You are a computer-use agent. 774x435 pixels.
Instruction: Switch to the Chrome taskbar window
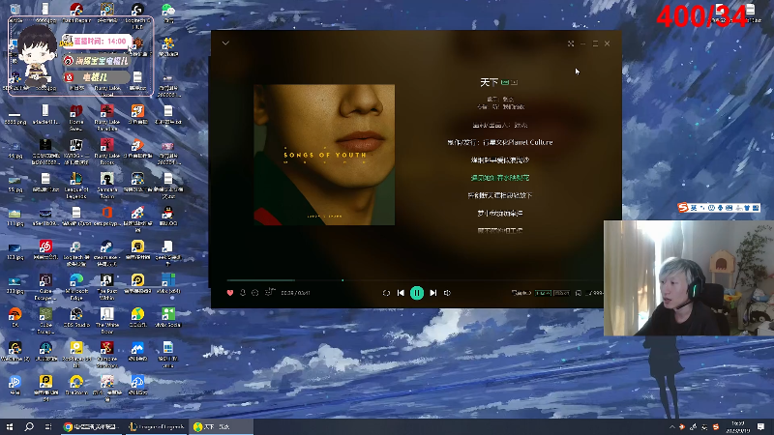coord(92,426)
